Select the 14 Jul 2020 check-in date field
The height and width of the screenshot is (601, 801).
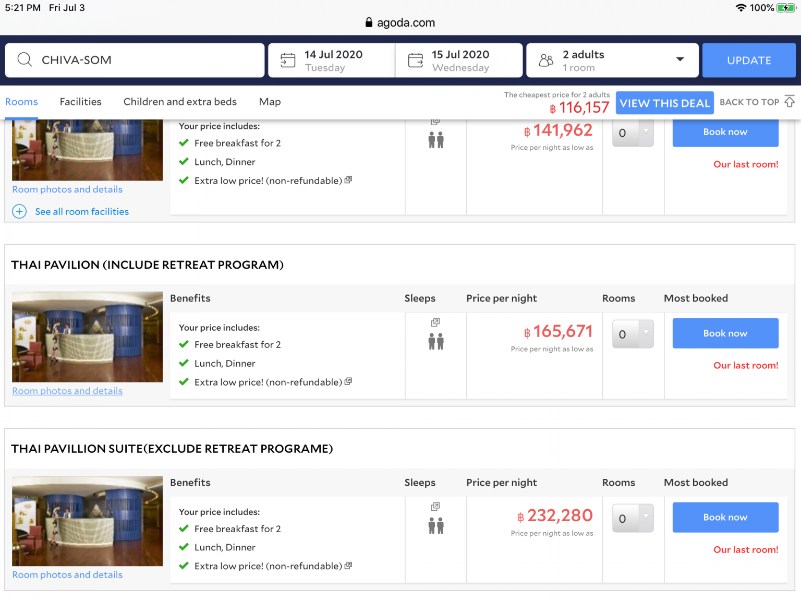[x=332, y=60]
